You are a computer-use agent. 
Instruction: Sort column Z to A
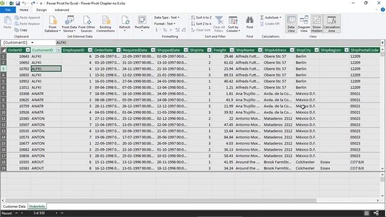[x=201, y=24]
